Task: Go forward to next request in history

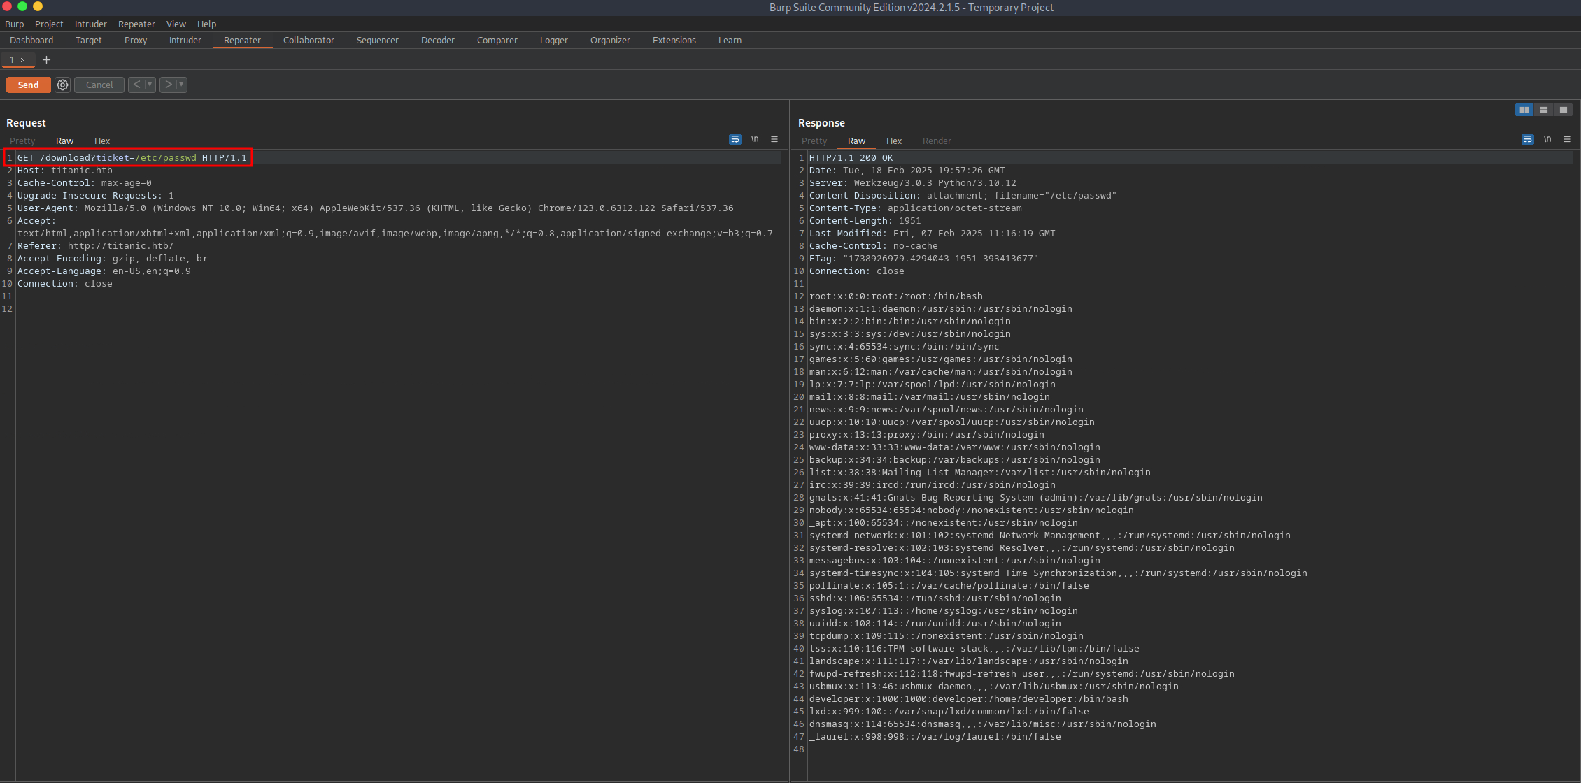Action: [x=168, y=85]
